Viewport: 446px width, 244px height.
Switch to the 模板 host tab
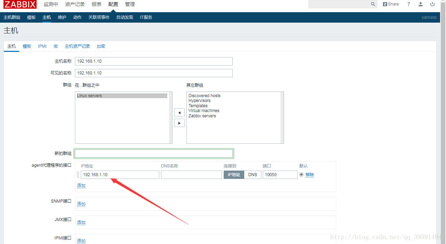pyautogui.click(x=27, y=46)
